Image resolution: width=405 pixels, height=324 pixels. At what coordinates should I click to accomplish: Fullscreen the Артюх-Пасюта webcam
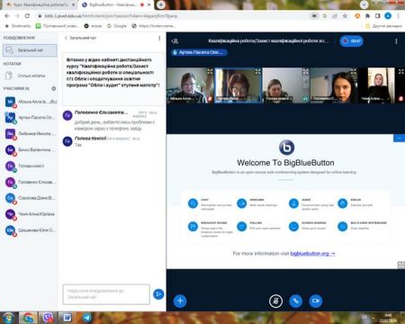(x=257, y=71)
